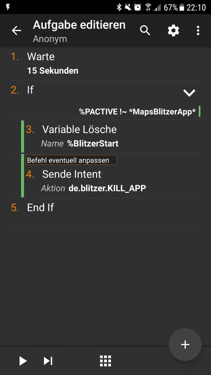The height and width of the screenshot is (375, 211).
Task: Open the task icon grid selector
Action: [105, 361]
